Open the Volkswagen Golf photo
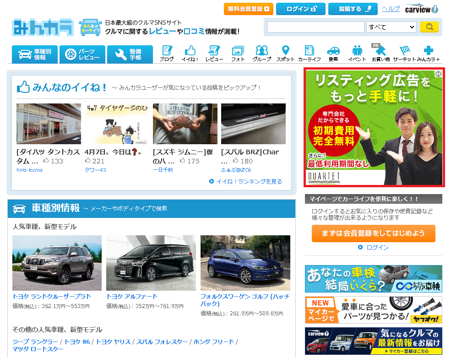 point(245,263)
